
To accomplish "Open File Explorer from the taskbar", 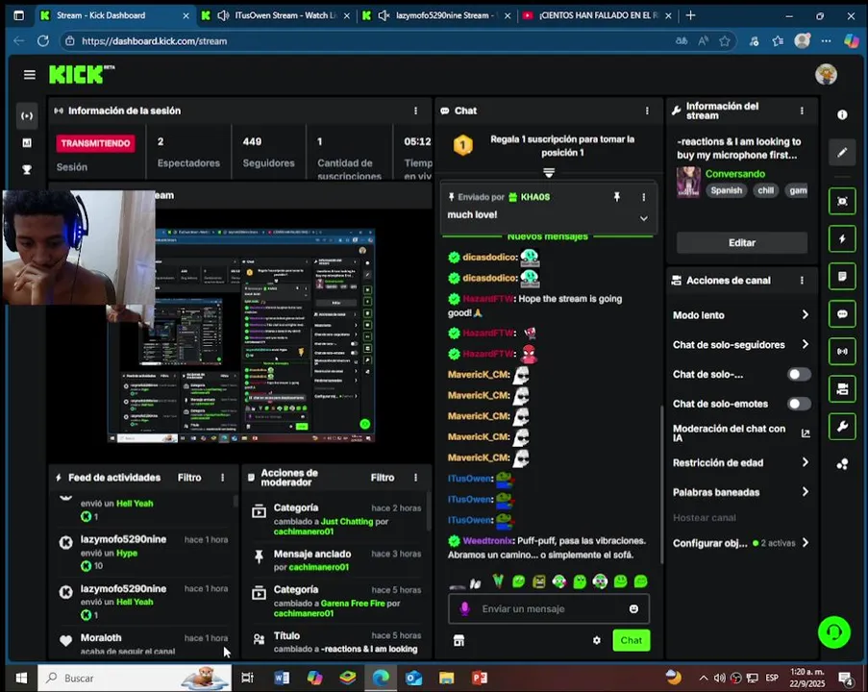I will [446, 678].
